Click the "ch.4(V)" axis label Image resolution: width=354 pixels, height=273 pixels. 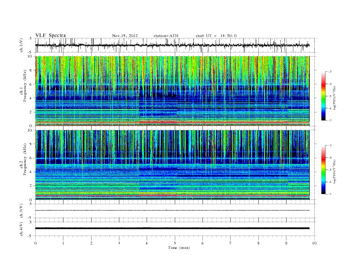click(x=21, y=229)
